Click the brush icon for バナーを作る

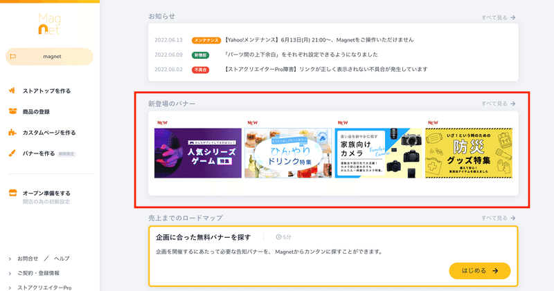click(x=12, y=153)
